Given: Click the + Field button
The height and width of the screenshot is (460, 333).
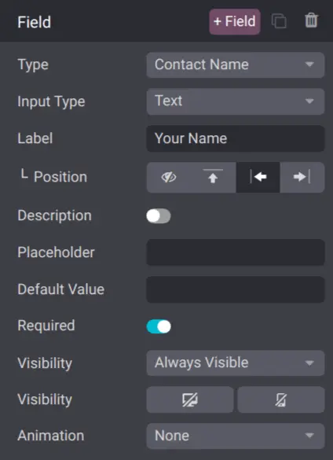Looking at the screenshot, I should tap(235, 21).
